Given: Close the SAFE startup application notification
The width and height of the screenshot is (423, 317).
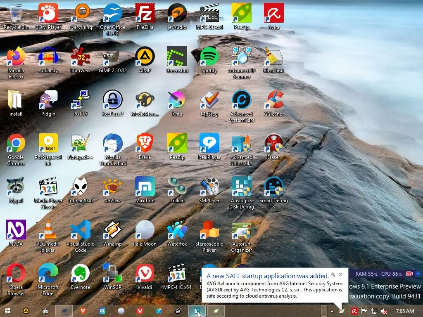Looking at the screenshot, I should [341, 274].
